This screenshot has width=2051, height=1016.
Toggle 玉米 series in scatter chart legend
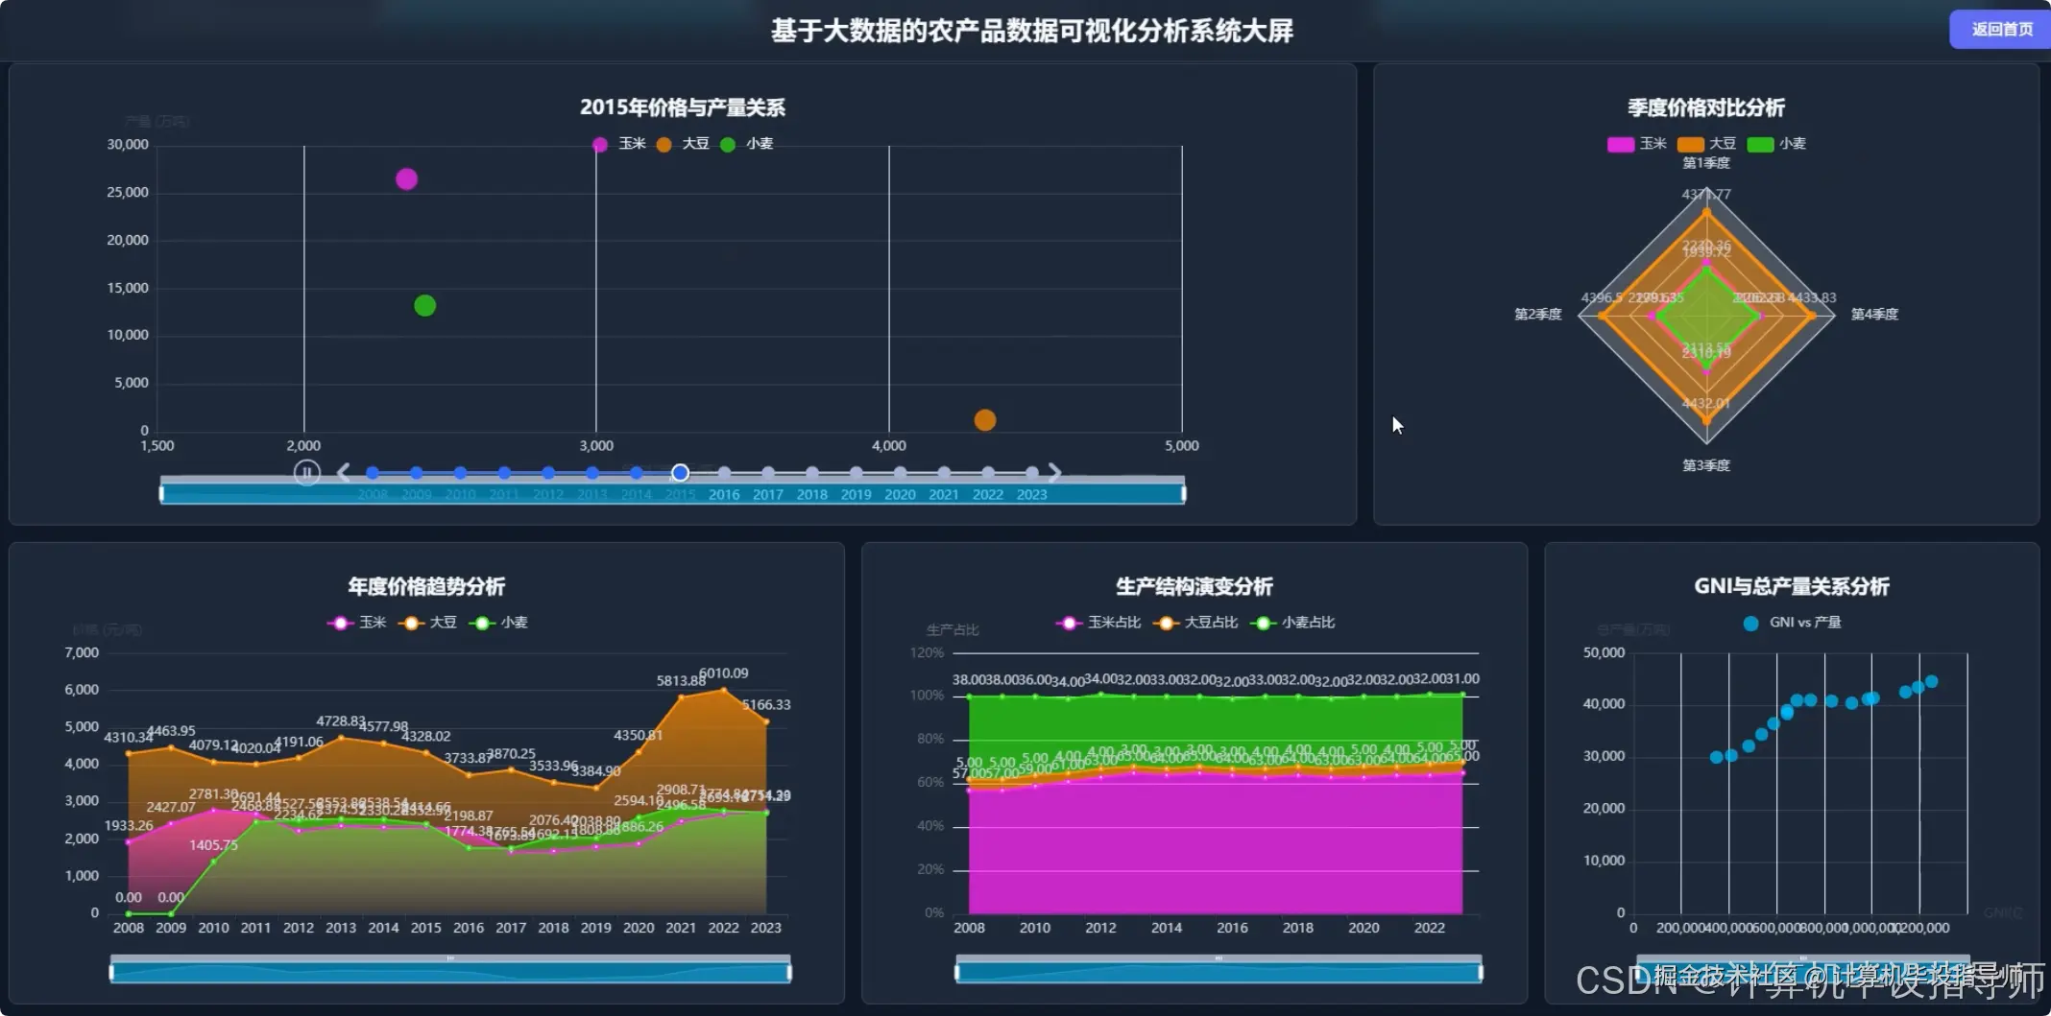click(619, 144)
